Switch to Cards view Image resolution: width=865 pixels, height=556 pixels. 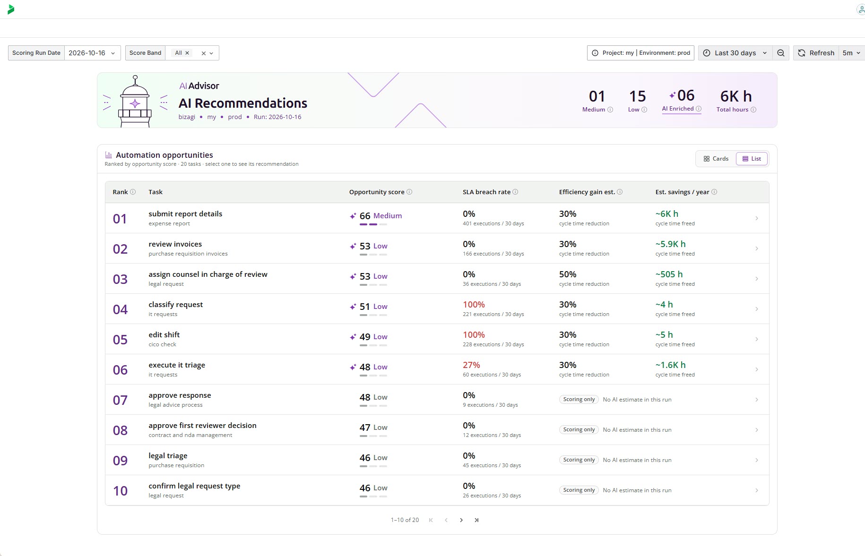coord(716,159)
